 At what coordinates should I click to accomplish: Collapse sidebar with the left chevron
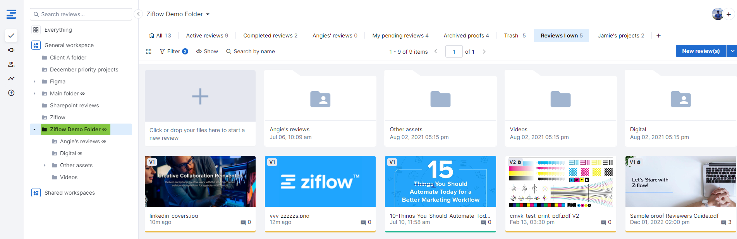coord(138,14)
